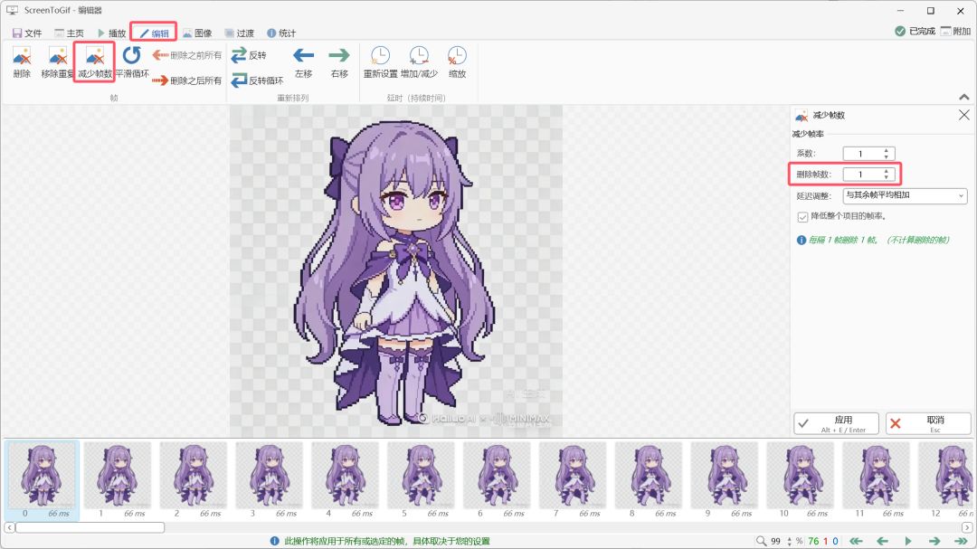Image resolution: width=977 pixels, height=549 pixels.
Task: Select frame 11 thumbnail
Action: 876,480
